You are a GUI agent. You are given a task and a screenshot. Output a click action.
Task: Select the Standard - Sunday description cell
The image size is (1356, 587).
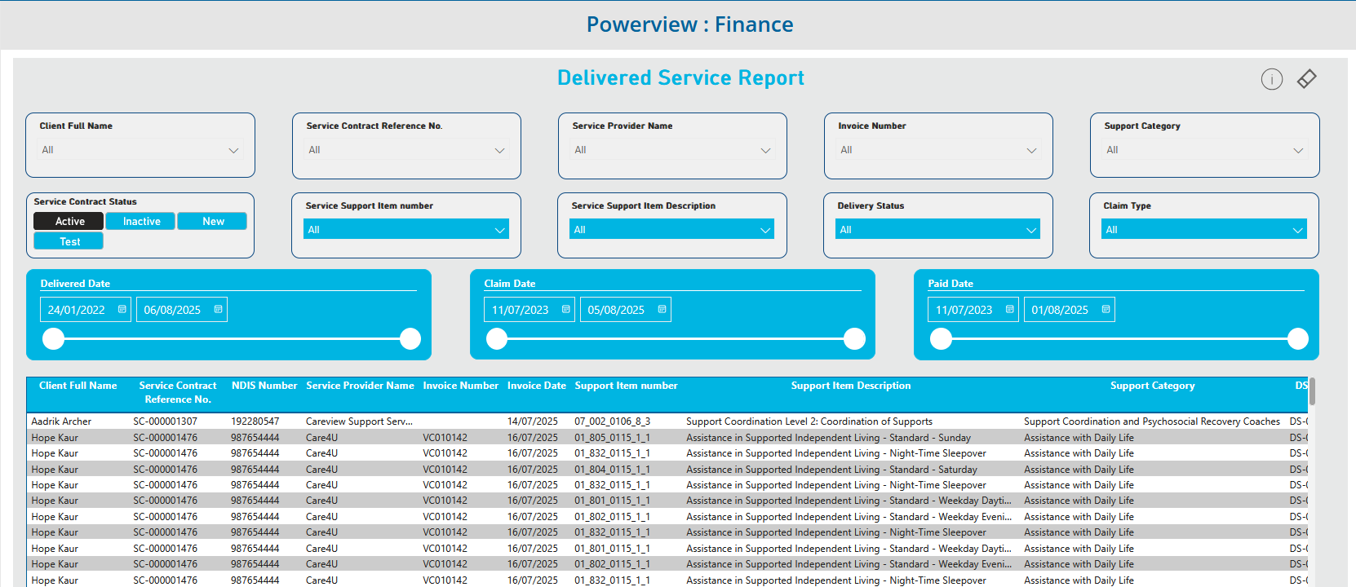coord(828,438)
